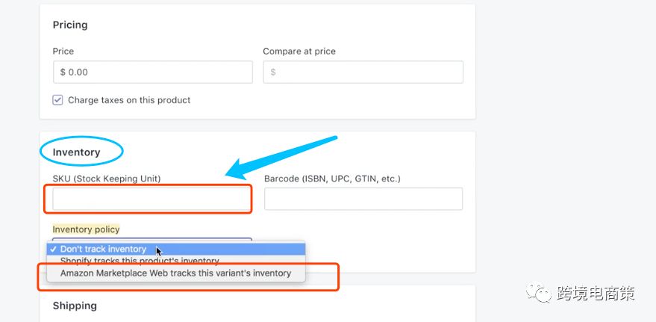
Task: Select the Barcode input field
Action: coord(363,199)
